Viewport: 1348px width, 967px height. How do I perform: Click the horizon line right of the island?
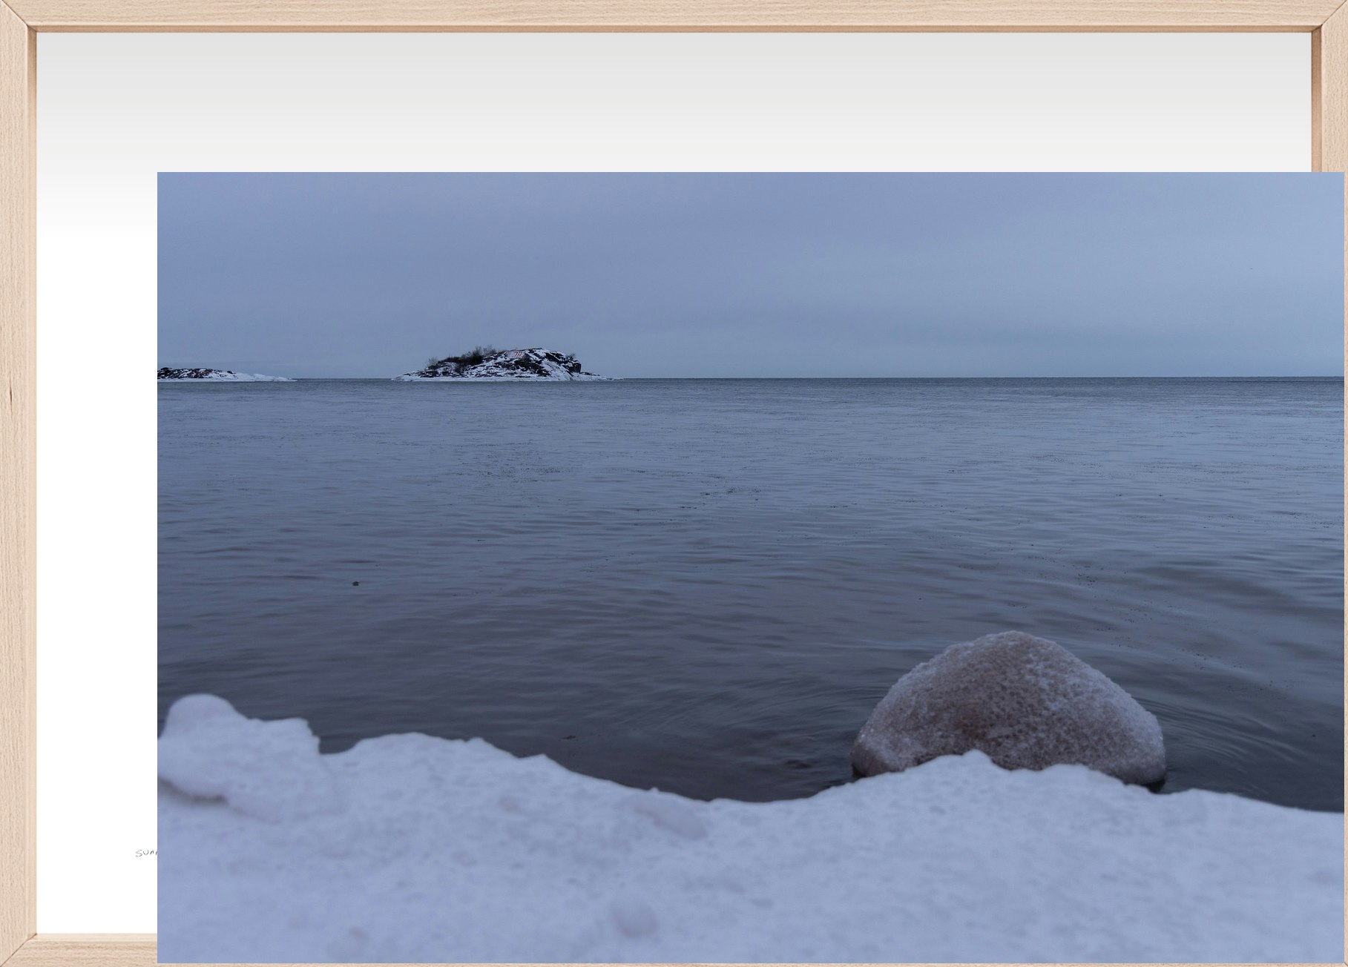(x=964, y=378)
